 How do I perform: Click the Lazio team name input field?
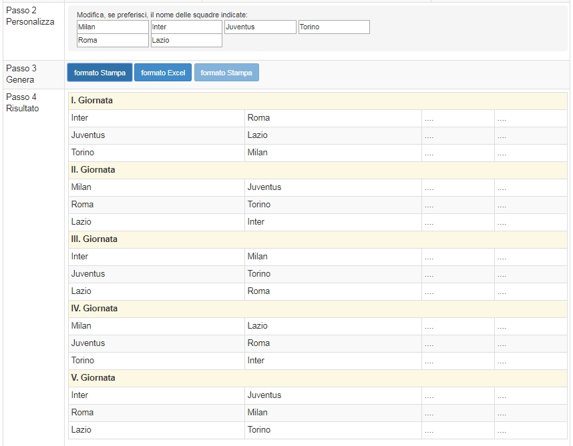(186, 41)
